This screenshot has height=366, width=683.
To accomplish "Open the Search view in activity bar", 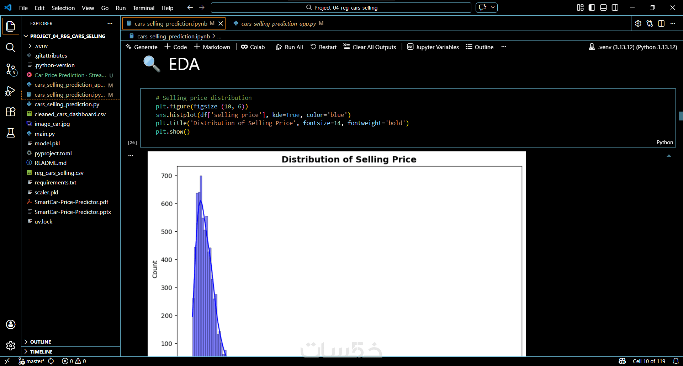I will coord(11,48).
